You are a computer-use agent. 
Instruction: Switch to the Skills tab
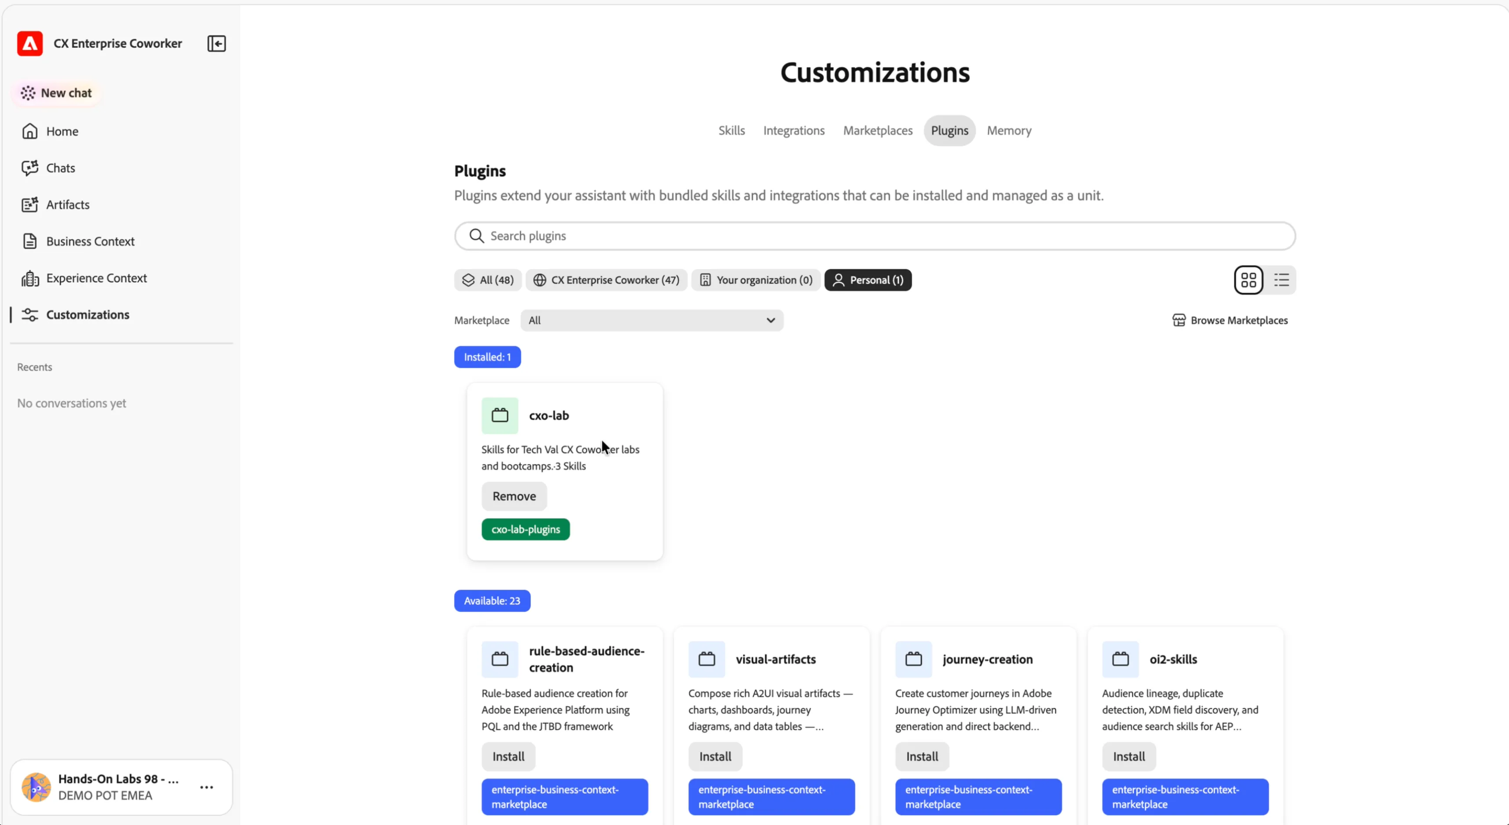pyautogui.click(x=732, y=131)
